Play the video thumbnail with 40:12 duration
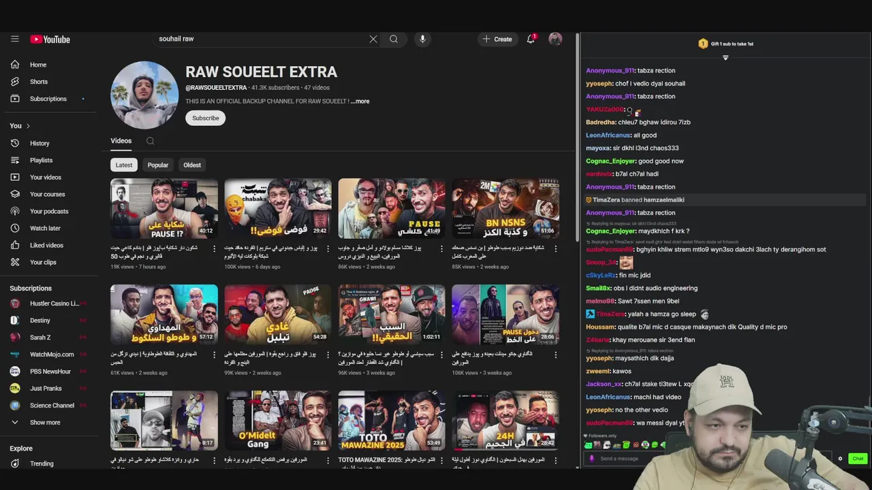Viewport: 872px width, 490px height. pos(164,208)
